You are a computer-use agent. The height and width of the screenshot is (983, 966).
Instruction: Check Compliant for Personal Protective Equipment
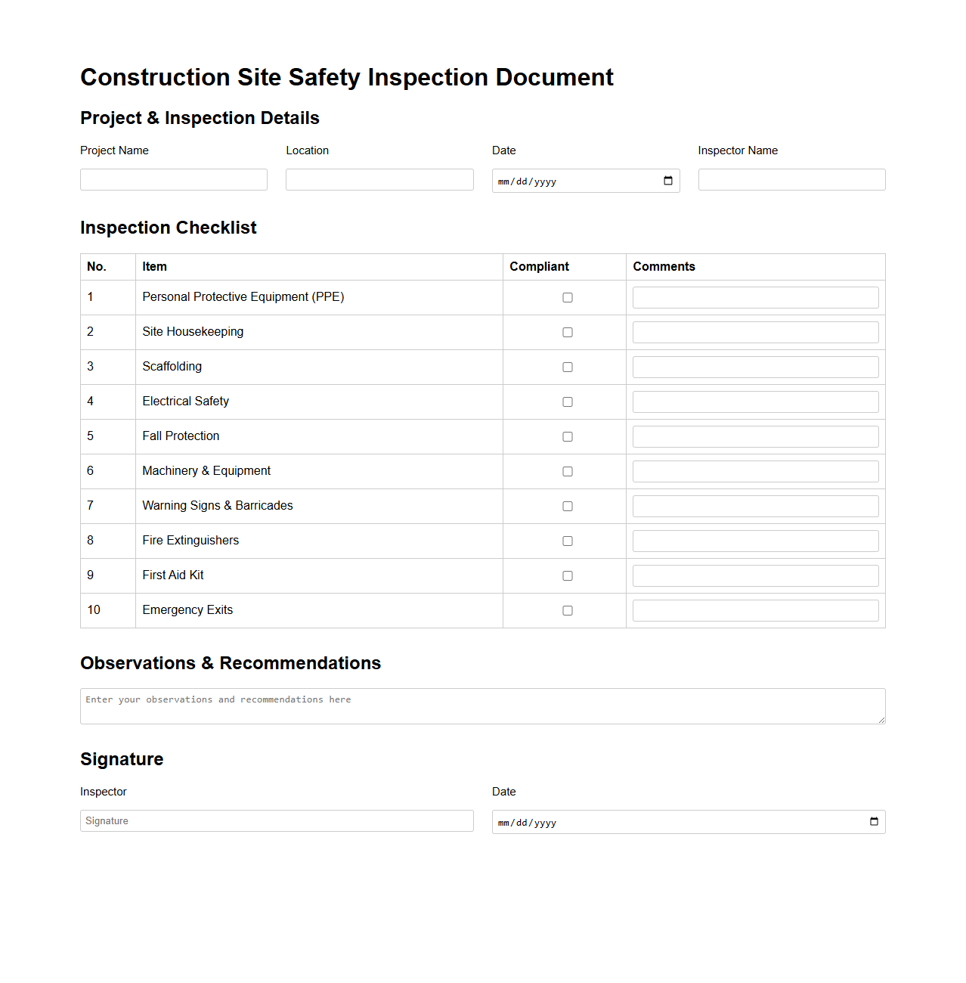[x=567, y=297]
